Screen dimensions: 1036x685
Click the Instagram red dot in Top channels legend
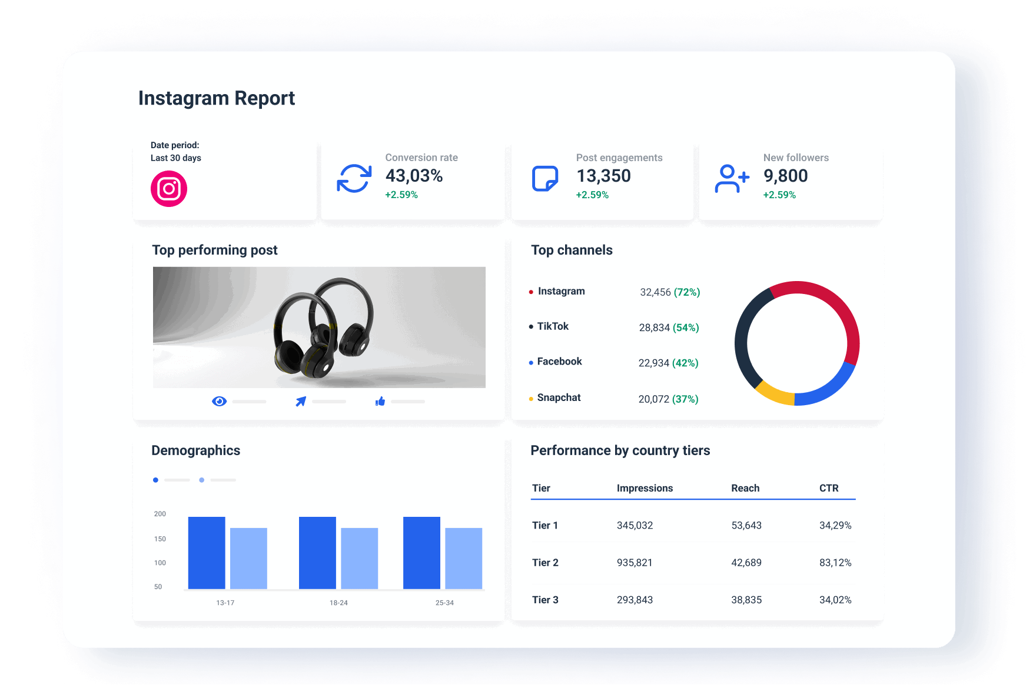(x=530, y=290)
